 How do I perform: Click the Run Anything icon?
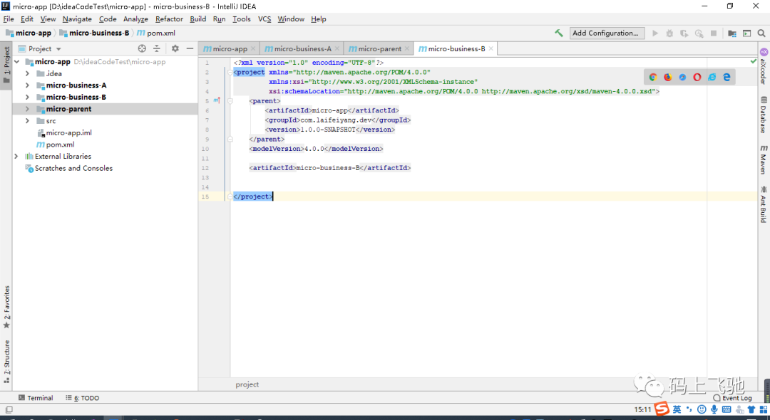click(747, 33)
